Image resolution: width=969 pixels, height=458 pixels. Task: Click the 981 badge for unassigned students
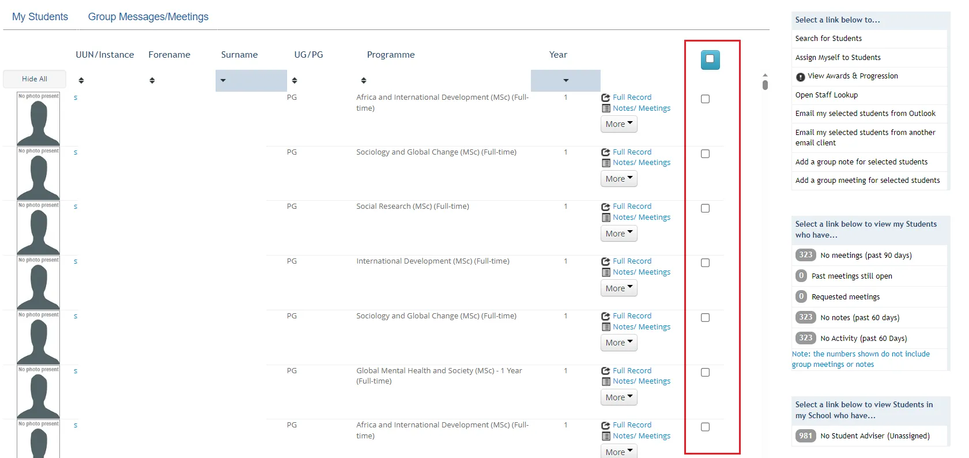tap(805, 436)
